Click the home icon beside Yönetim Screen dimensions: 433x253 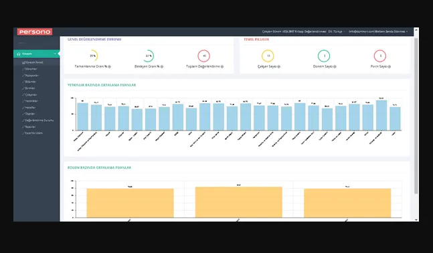[19, 54]
